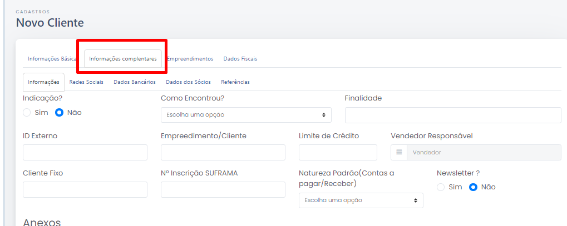Go to Dados Fiscais tab

[x=240, y=59]
